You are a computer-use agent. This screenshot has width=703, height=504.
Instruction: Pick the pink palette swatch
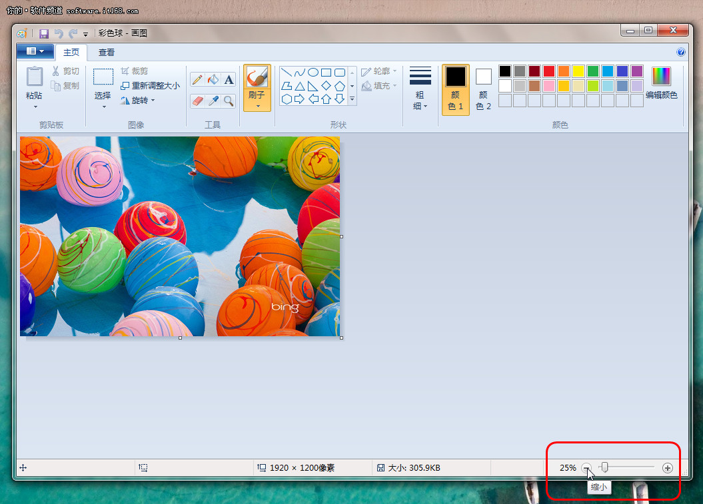549,86
